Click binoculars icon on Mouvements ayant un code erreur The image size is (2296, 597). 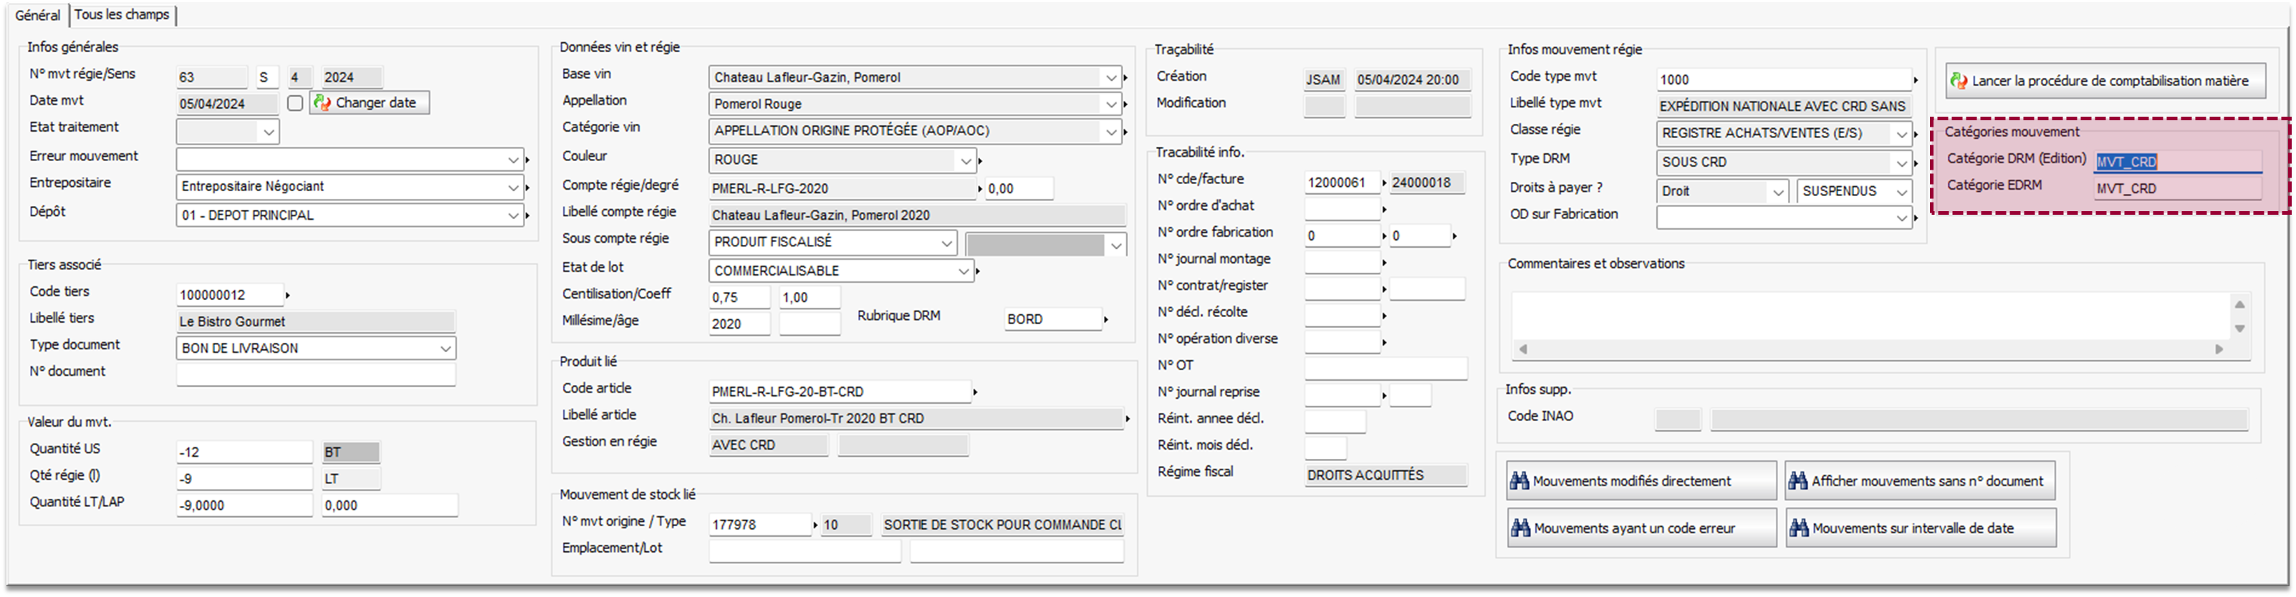point(1519,528)
